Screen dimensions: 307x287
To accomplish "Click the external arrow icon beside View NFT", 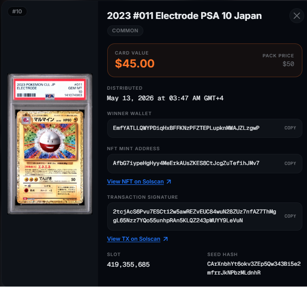I will point(169,182).
